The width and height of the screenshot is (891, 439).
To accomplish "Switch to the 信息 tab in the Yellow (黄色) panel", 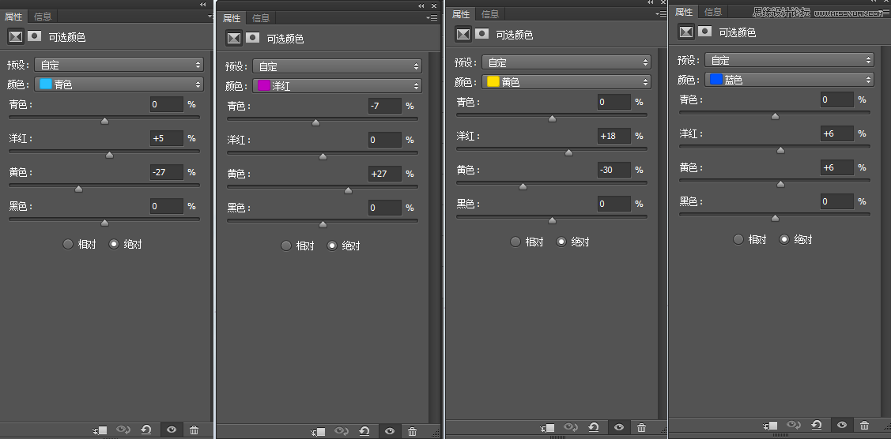I will (x=490, y=14).
